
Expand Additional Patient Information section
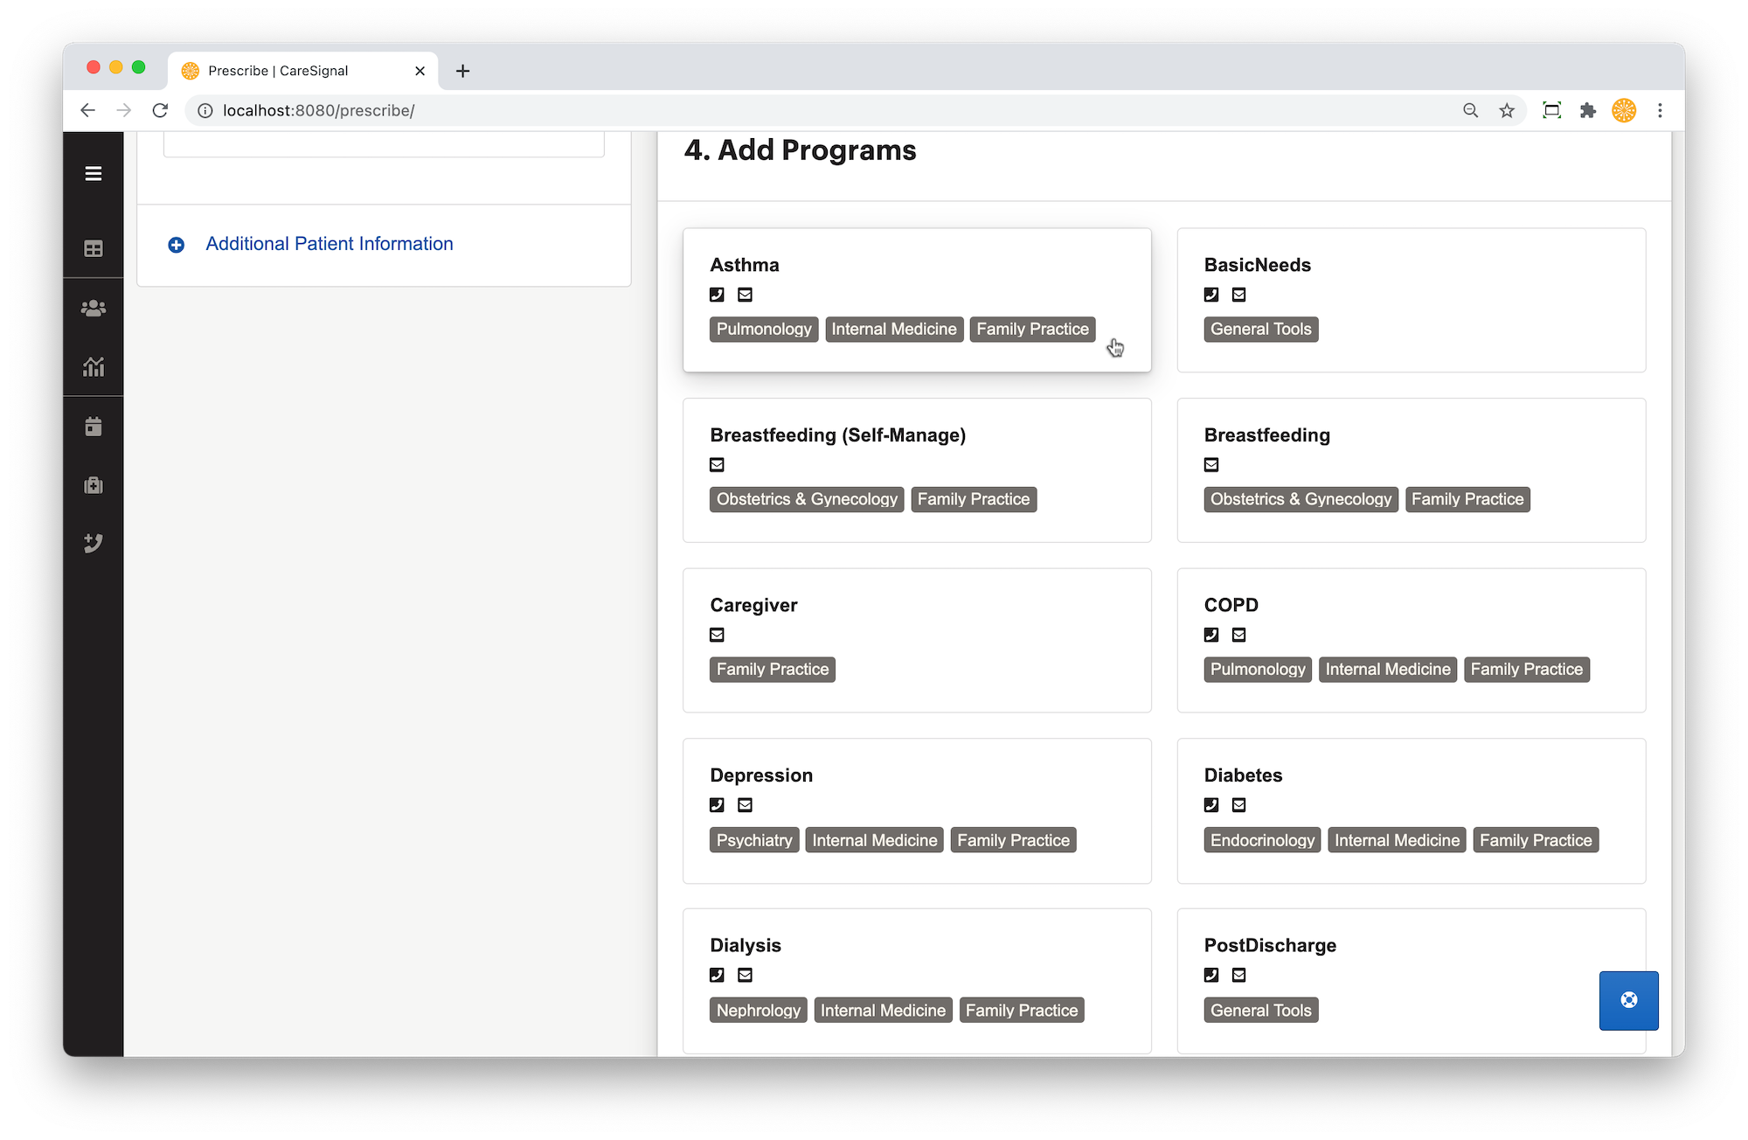329,244
